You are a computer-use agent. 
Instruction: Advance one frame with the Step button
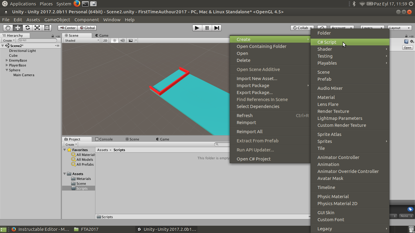click(x=217, y=28)
